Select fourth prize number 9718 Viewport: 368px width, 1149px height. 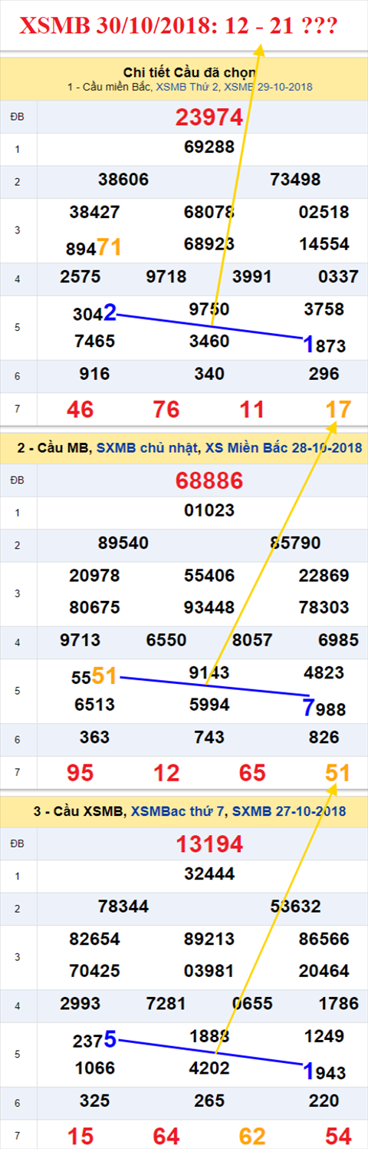tap(166, 276)
